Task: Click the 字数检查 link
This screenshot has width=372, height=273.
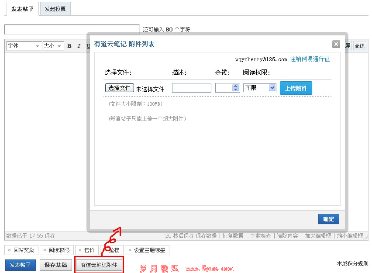Action: [261, 236]
